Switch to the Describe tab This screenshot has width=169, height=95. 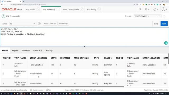point(26,50)
